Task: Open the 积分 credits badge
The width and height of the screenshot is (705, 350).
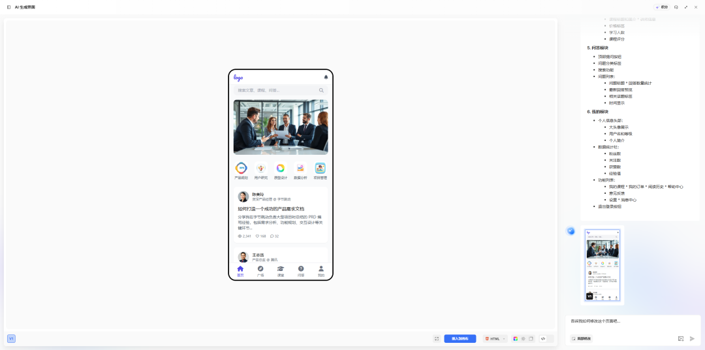Action: (662, 7)
